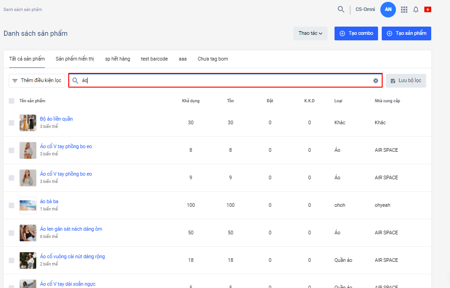Click the save icon on Lưu bộ lọc

tap(393, 81)
